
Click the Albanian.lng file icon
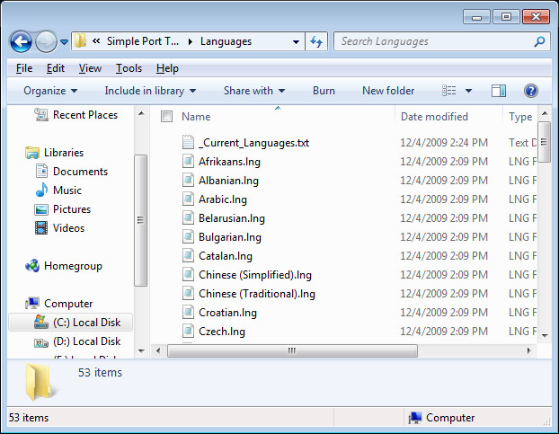coord(188,181)
